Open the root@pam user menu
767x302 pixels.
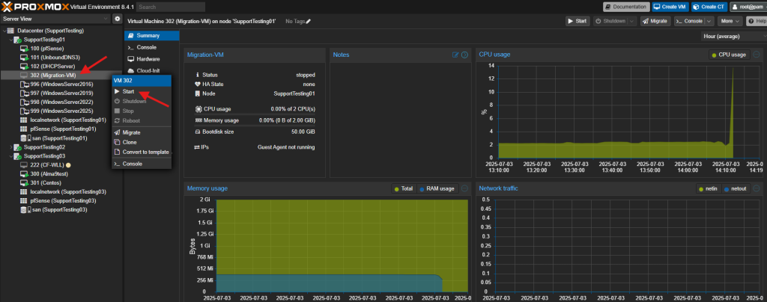(x=748, y=7)
